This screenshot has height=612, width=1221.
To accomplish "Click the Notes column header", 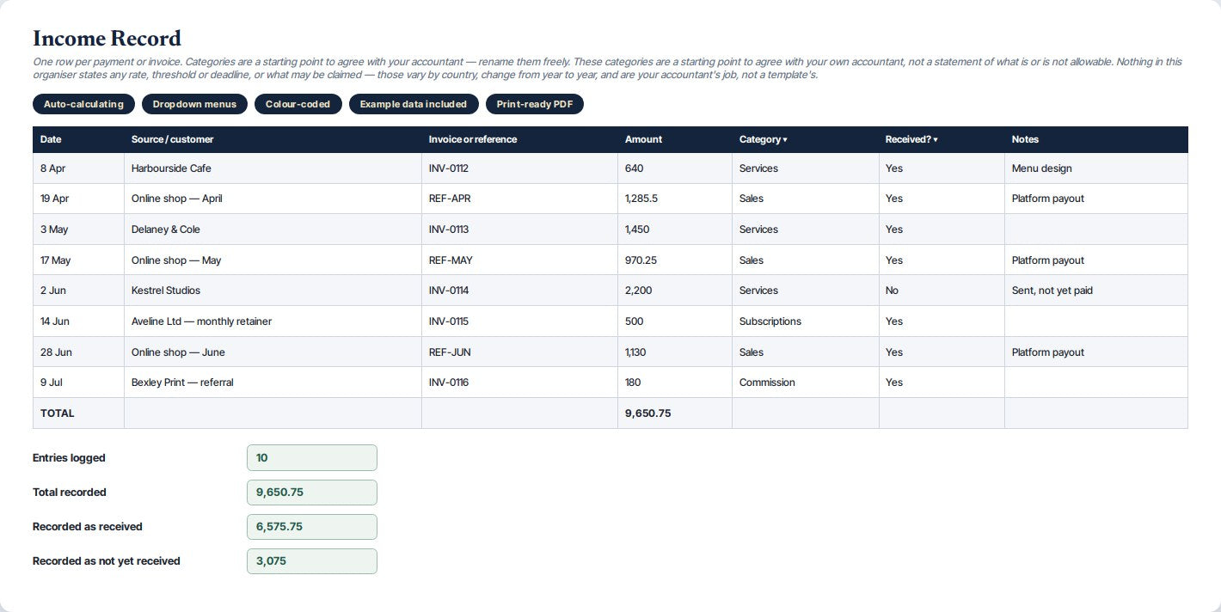I will [x=1095, y=139].
